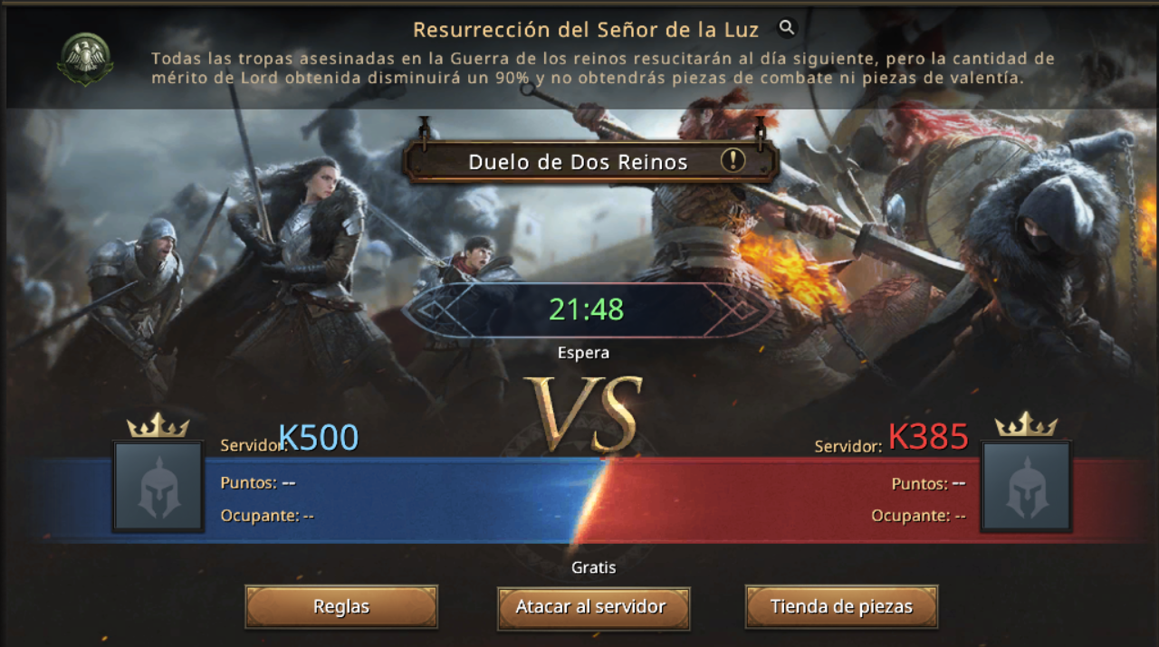Open Tienda de piezas shop
Viewport: 1159px width, 647px height.
pyautogui.click(x=841, y=606)
